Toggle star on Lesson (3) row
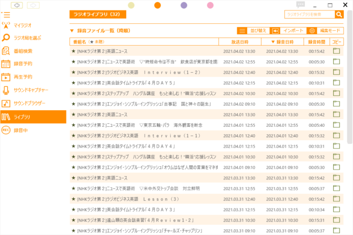Viewport: 353px width, 235px height. [73, 199]
